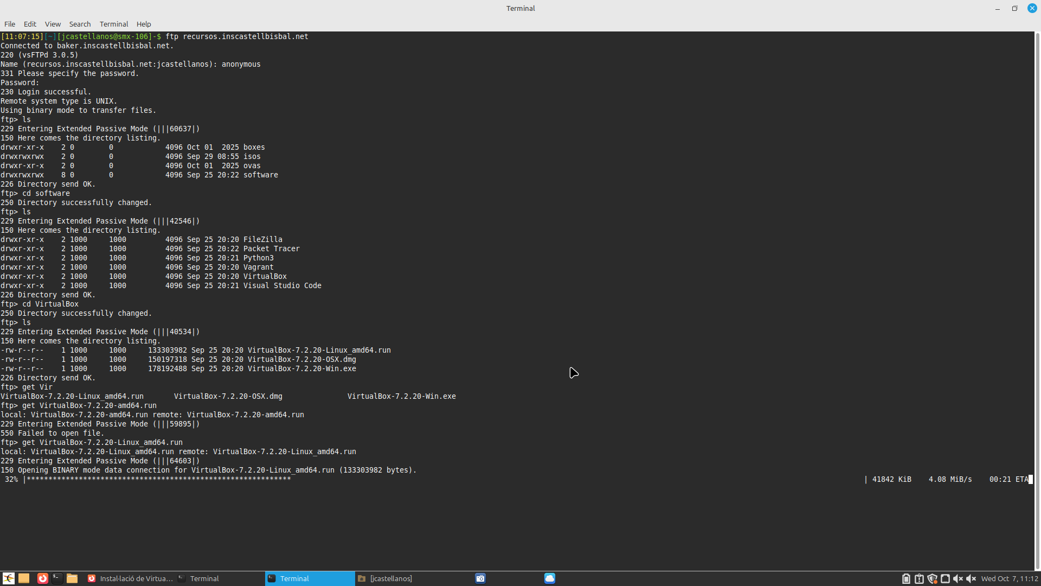Click the blue cloud icon in taskbar
Image resolution: width=1041 pixels, height=586 pixels.
[550, 578]
